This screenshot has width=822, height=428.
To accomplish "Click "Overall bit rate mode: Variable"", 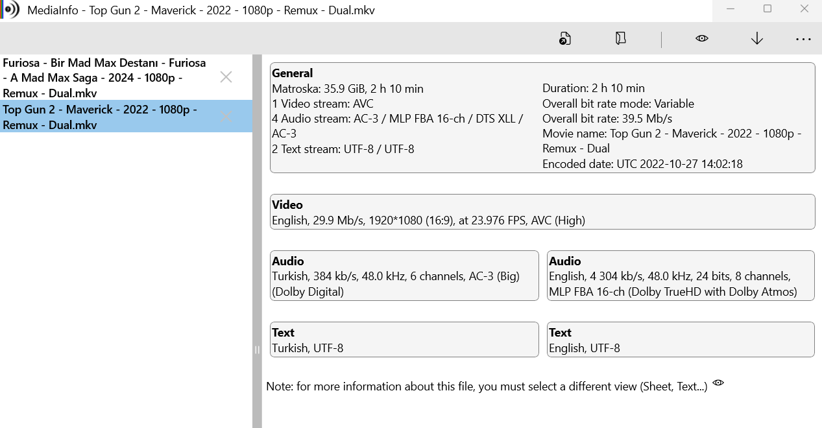I will pyautogui.click(x=618, y=104).
